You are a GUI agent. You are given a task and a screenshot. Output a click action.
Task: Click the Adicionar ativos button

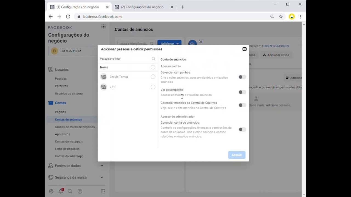point(276,55)
